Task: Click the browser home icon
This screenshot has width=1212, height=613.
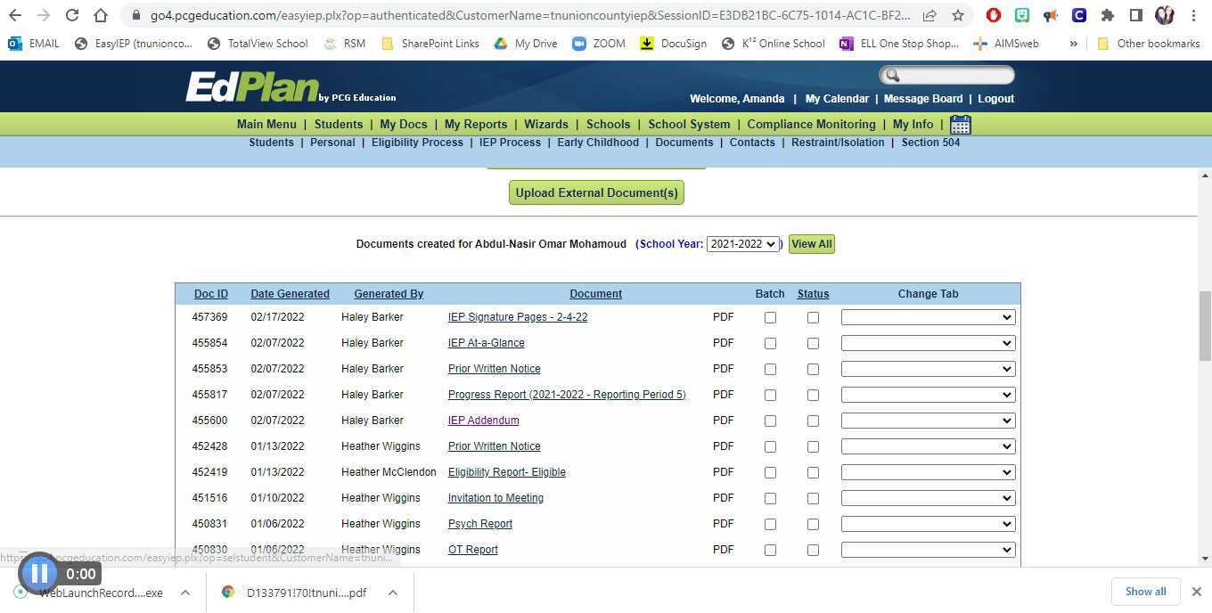Action: click(101, 15)
